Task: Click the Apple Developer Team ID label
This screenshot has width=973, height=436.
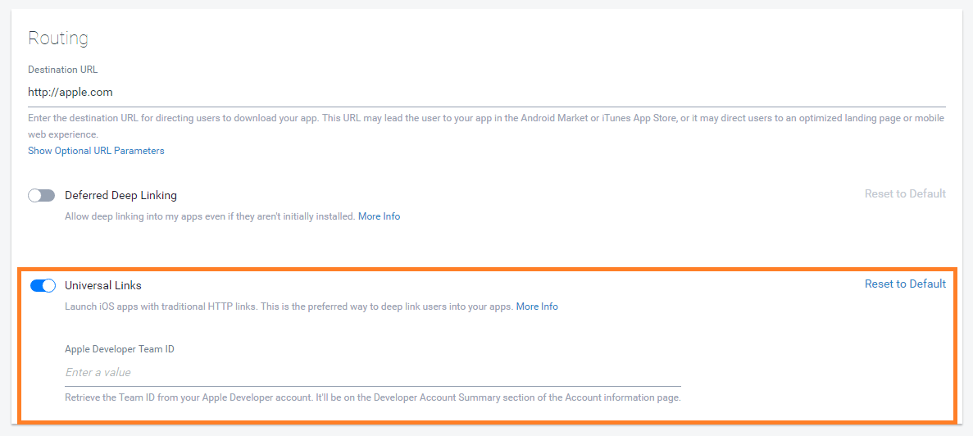Action: click(120, 349)
